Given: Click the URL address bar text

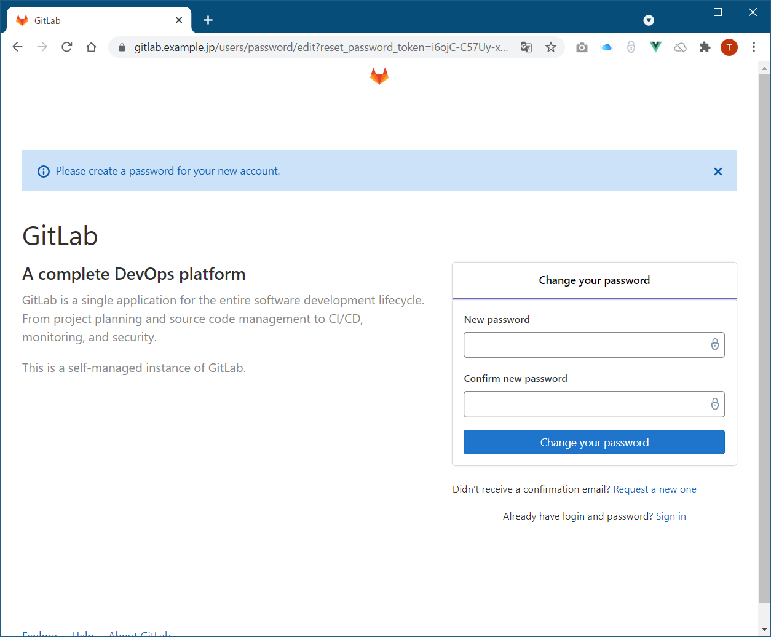Looking at the screenshot, I should coord(321,47).
